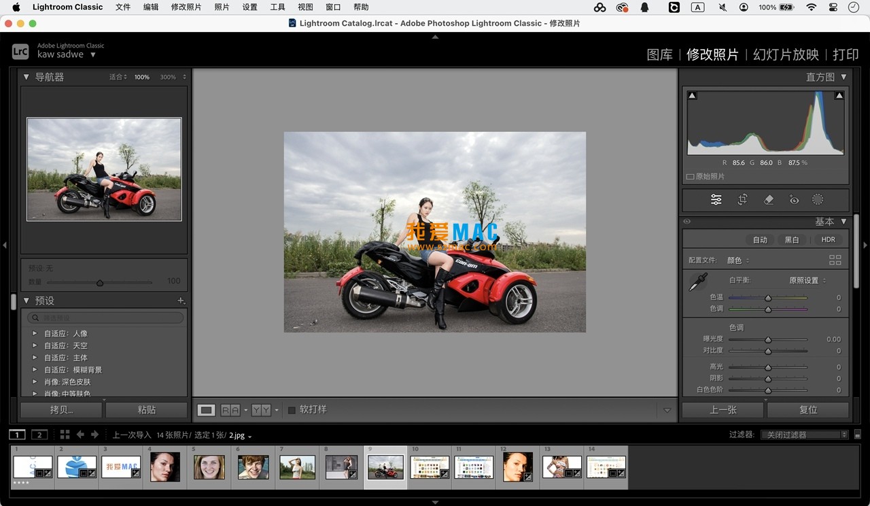Select the R|A before/after view icon
The image size is (870, 506).
click(x=230, y=410)
